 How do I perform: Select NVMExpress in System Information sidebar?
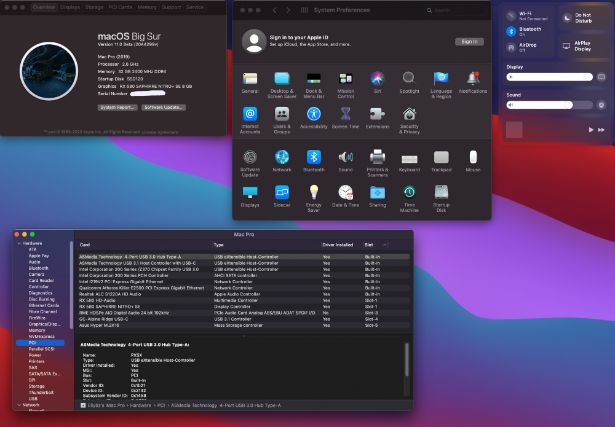[42, 337]
